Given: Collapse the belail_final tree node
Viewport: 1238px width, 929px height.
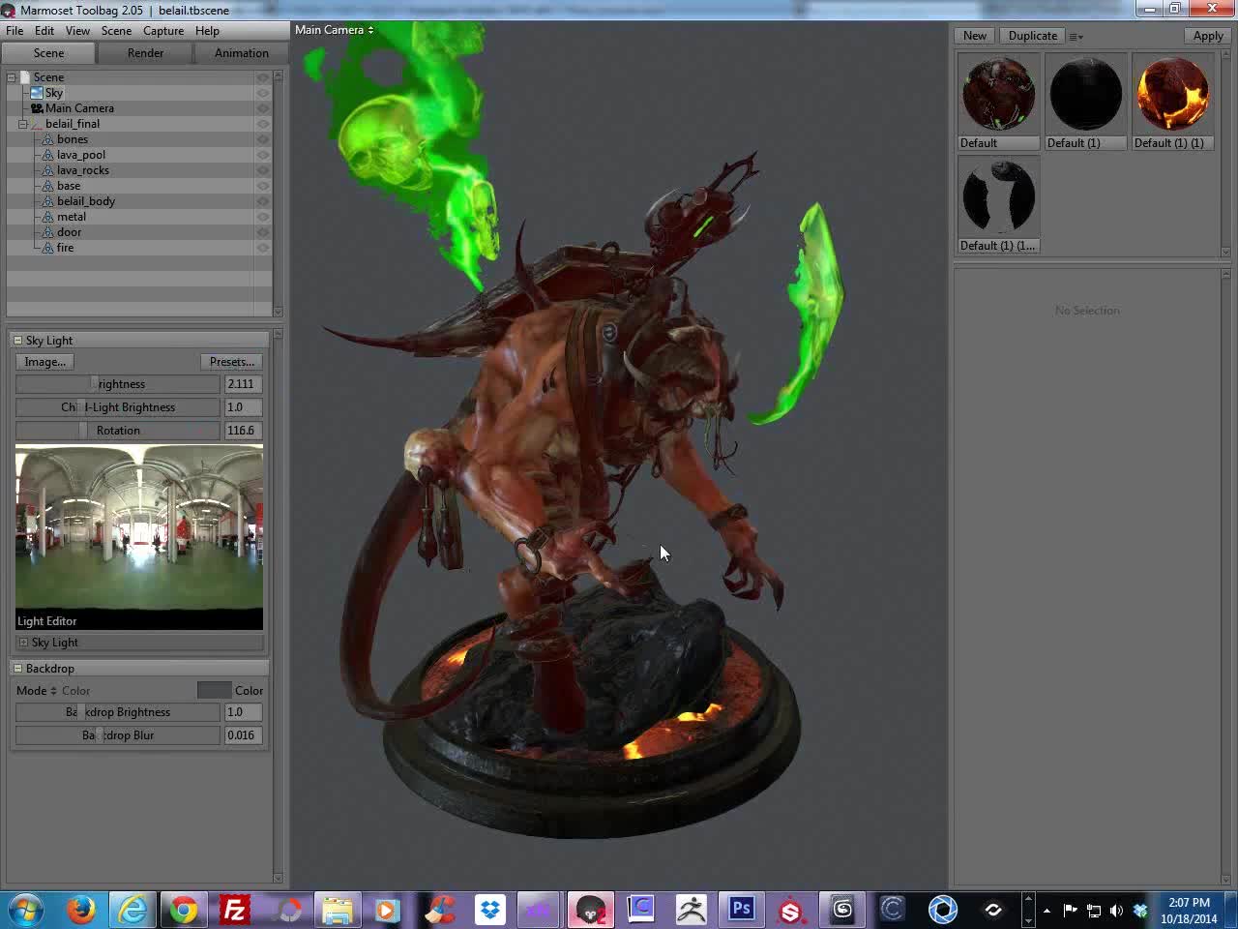Looking at the screenshot, I should pyautogui.click(x=23, y=124).
